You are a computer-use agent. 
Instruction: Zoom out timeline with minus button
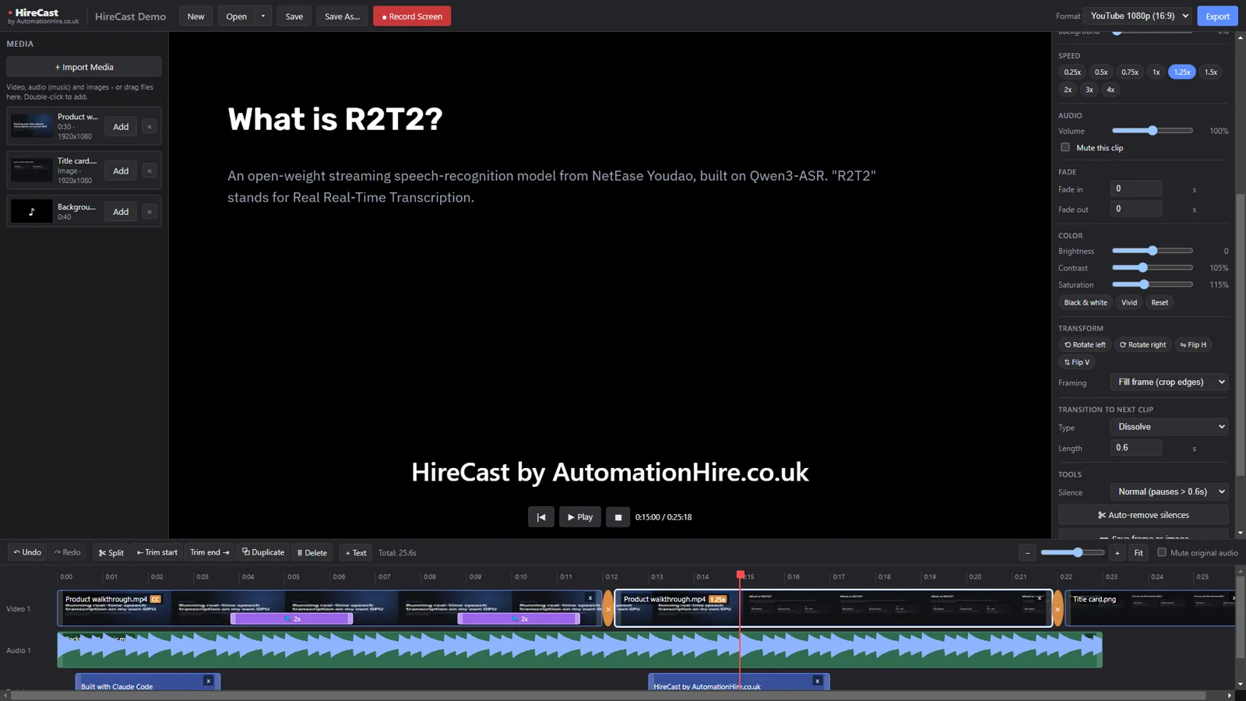coord(1027,552)
